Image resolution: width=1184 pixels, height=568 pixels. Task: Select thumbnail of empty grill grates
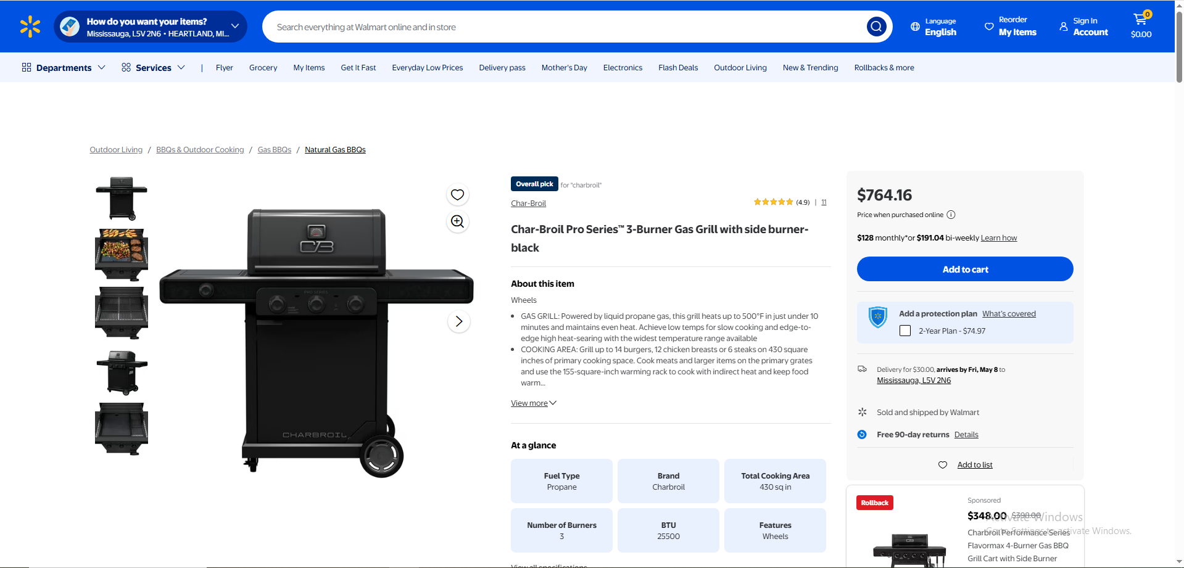pos(122,313)
